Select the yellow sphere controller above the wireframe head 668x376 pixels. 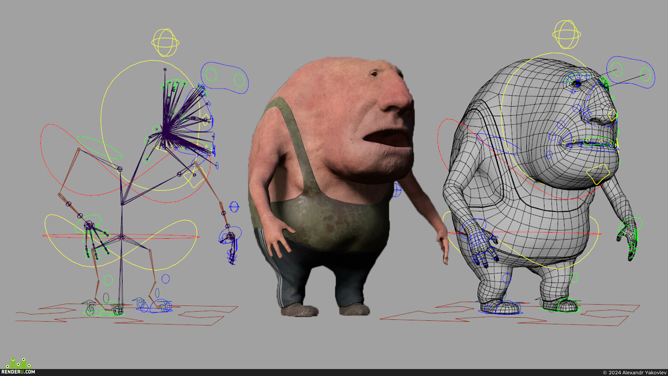click(x=566, y=34)
